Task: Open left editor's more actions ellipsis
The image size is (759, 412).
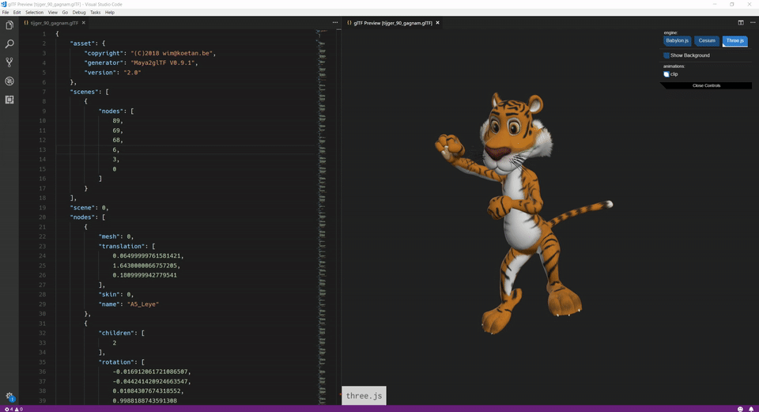Action: 335,23
